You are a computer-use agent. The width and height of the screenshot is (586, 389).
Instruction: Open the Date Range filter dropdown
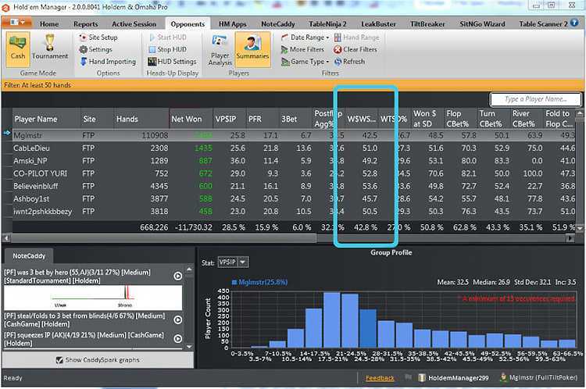point(305,37)
